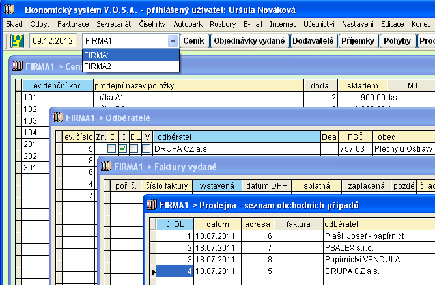The height and width of the screenshot is (285, 435).
Task: Enable the D checkbox for DRUPA CZ
Action: click(111, 149)
